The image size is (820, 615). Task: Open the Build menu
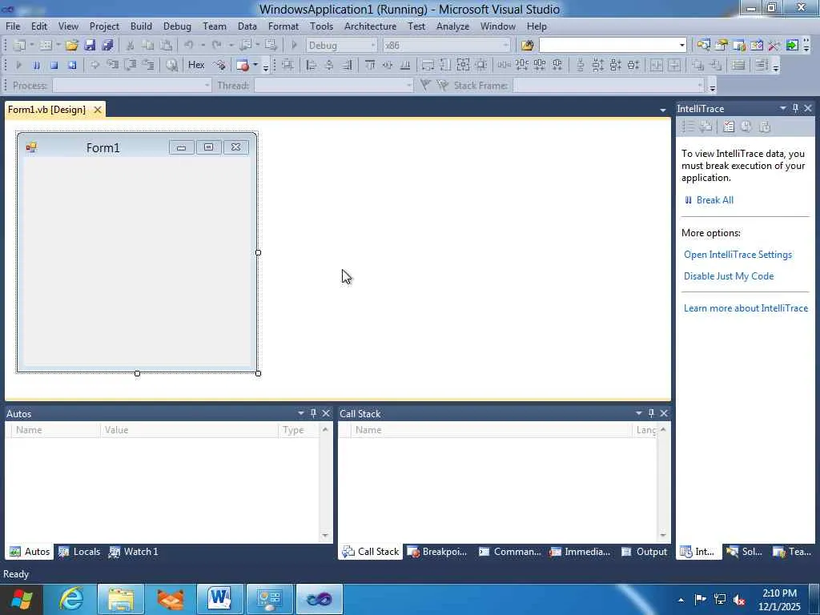[x=141, y=26]
